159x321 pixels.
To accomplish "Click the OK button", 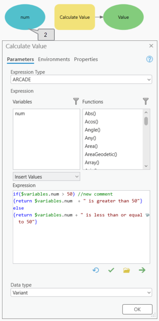I will (137, 309).
